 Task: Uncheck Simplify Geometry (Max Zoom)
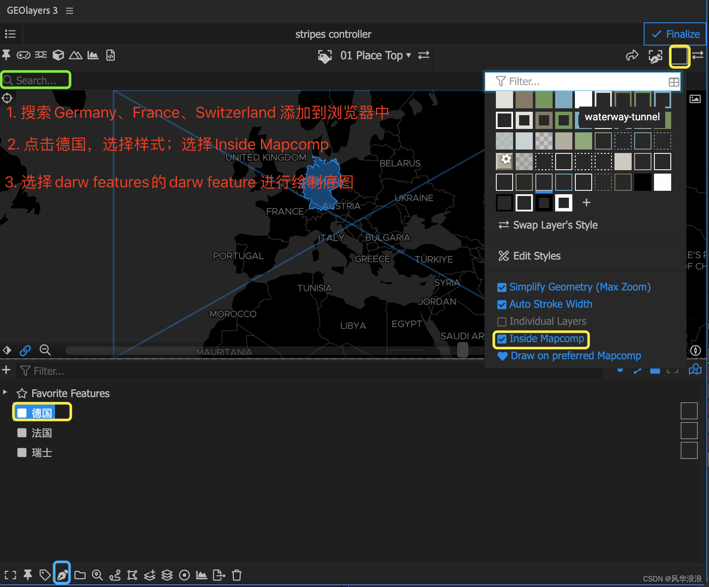[x=501, y=287]
